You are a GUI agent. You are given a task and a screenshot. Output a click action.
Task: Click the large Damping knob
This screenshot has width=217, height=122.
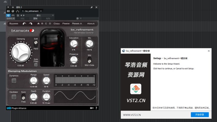21,52
